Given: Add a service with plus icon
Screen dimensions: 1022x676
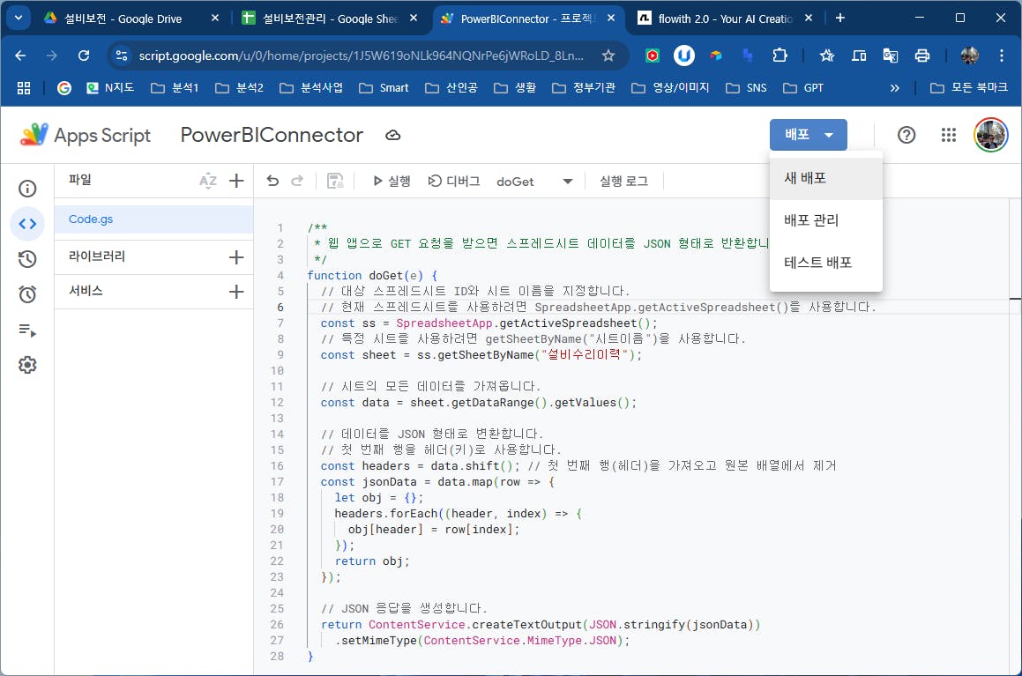Looking at the screenshot, I should (236, 292).
